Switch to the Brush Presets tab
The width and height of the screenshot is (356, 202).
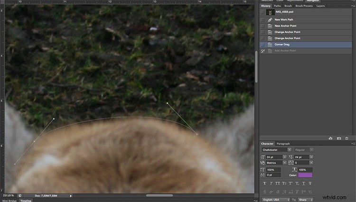304,6
